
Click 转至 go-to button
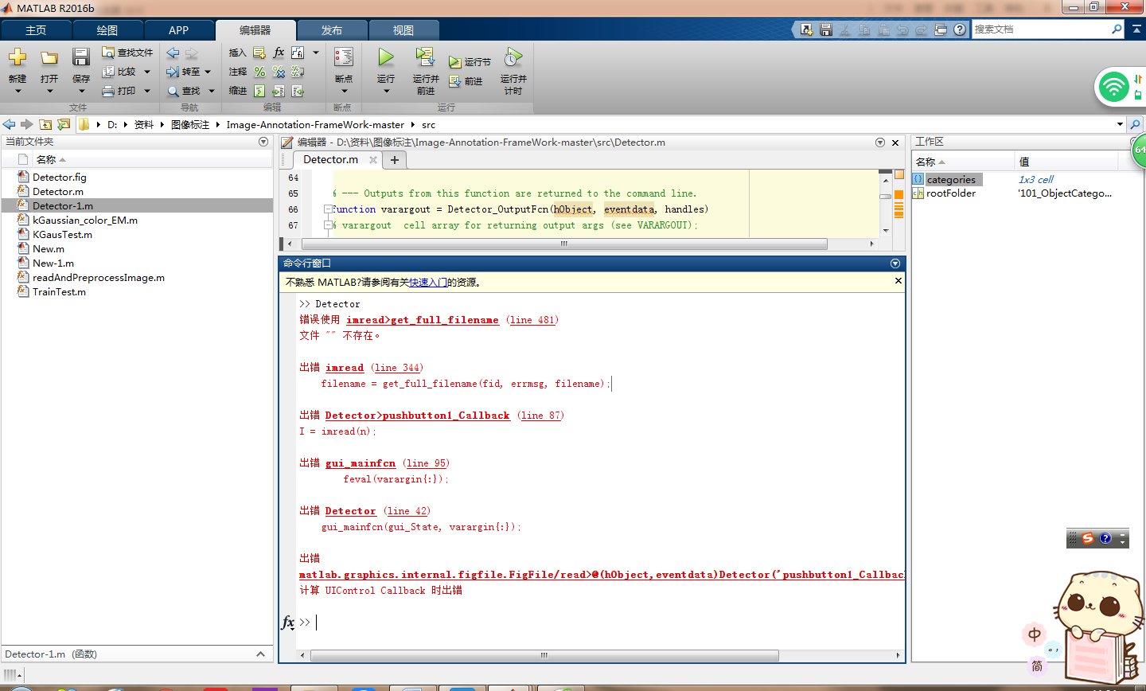(x=184, y=72)
